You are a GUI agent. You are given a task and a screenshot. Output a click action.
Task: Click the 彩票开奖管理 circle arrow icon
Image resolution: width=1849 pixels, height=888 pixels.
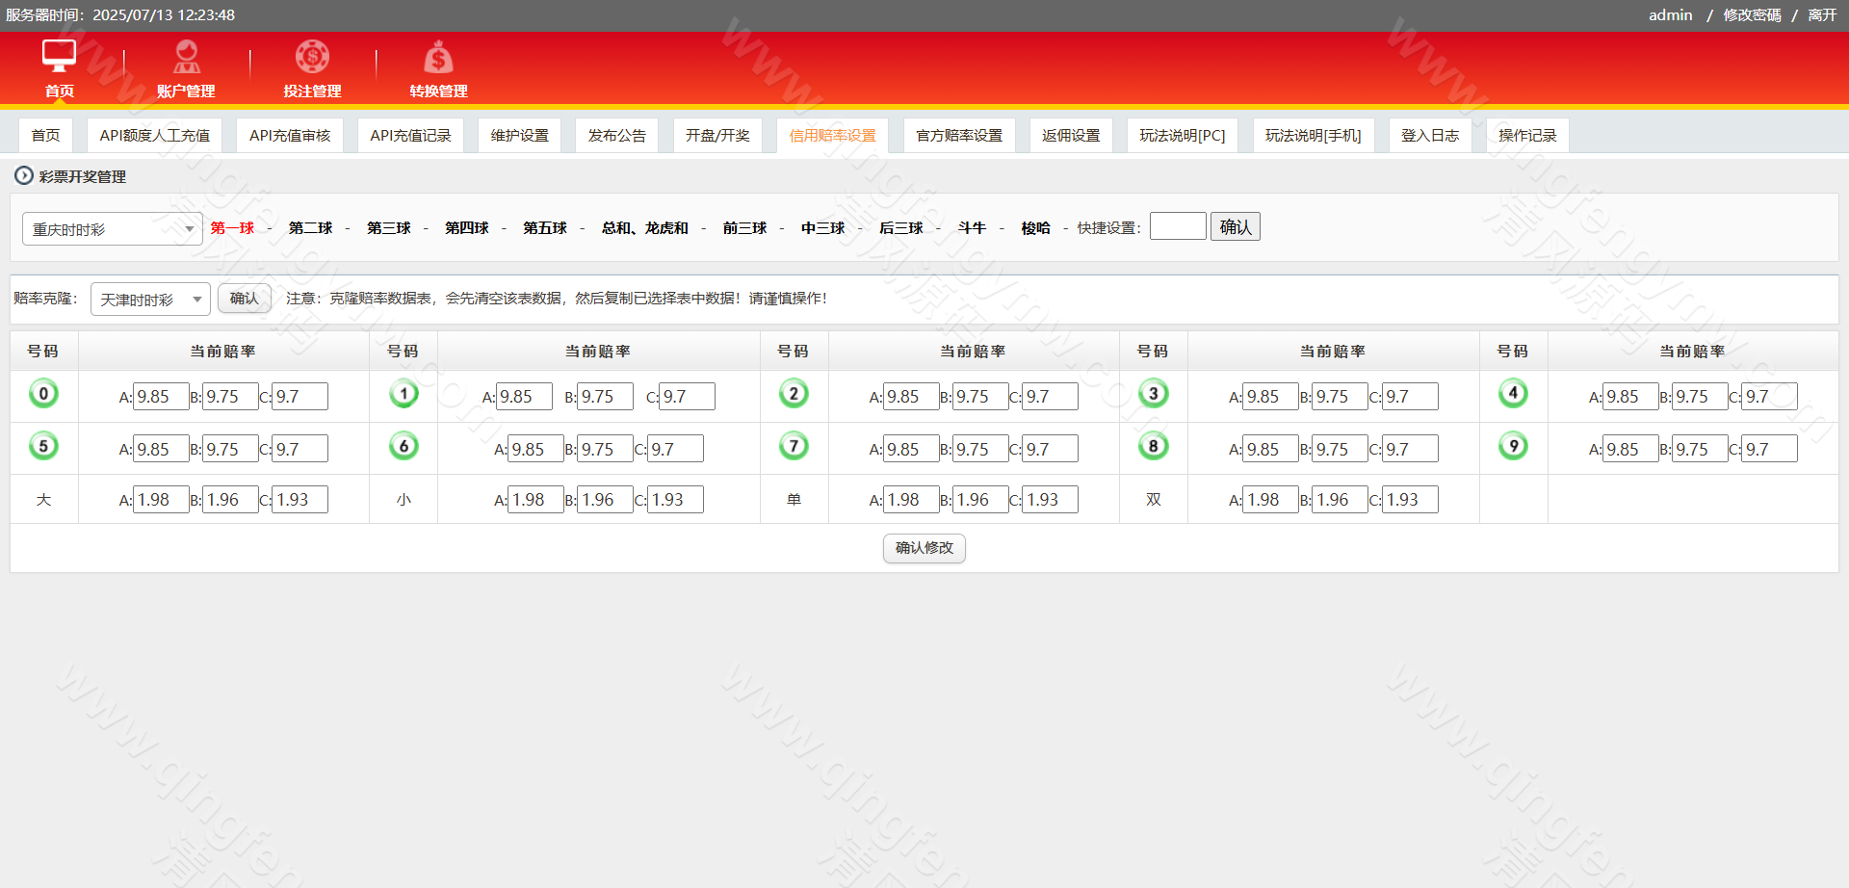pyautogui.click(x=23, y=176)
